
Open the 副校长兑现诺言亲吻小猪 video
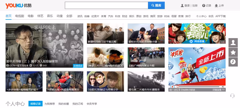(x=146, y=33)
